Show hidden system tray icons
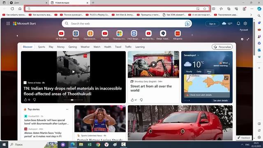This screenshot has width=263, height=148. click(242, 144)
